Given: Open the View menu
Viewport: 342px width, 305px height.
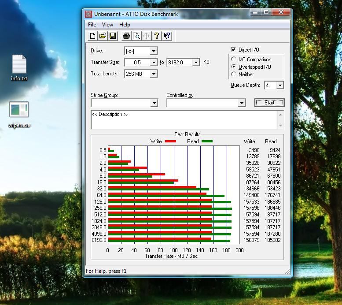Looking at the screenshot, I should click(107, 25).
